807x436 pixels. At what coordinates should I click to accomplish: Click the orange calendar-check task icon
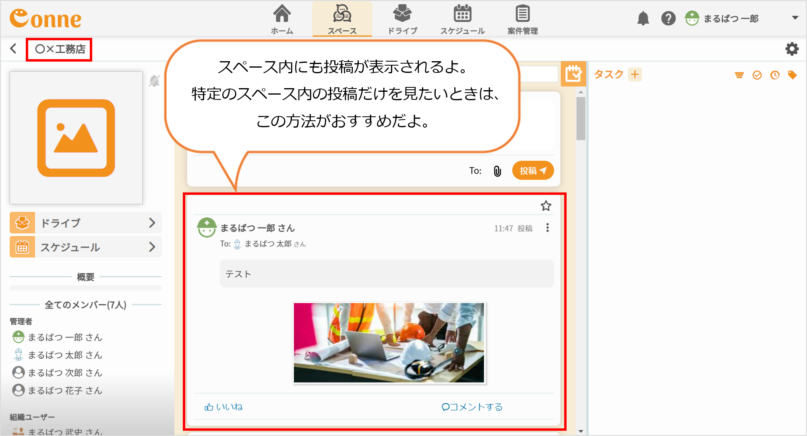click(x=573, y=74)
